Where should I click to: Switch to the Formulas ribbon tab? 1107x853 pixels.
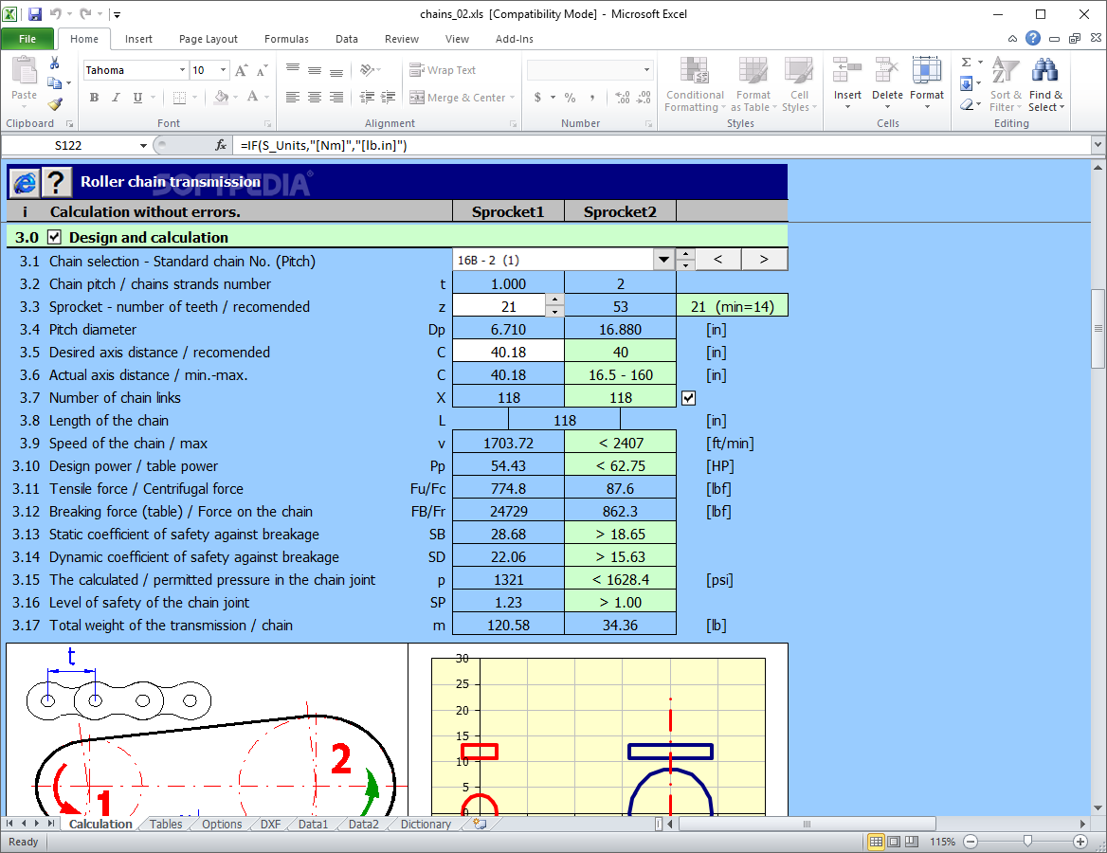[286, 39]
